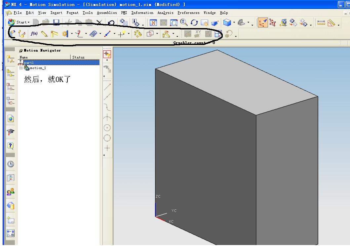Click the marker trace icon
The width and height of the screenshot is (350, 246).
tap(79, 34)
